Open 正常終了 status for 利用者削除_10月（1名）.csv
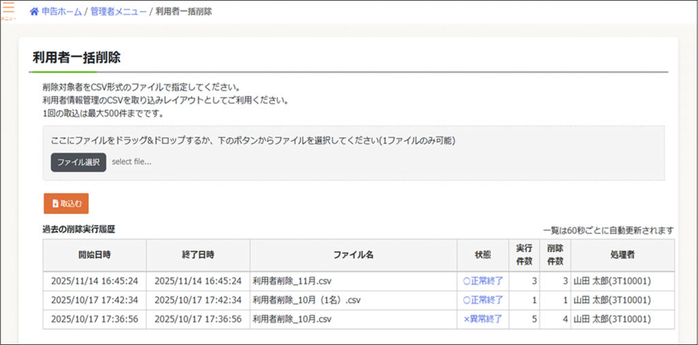The height and width of the screenshot is (345, 698). pyautogui.click(x=483, y=299)
